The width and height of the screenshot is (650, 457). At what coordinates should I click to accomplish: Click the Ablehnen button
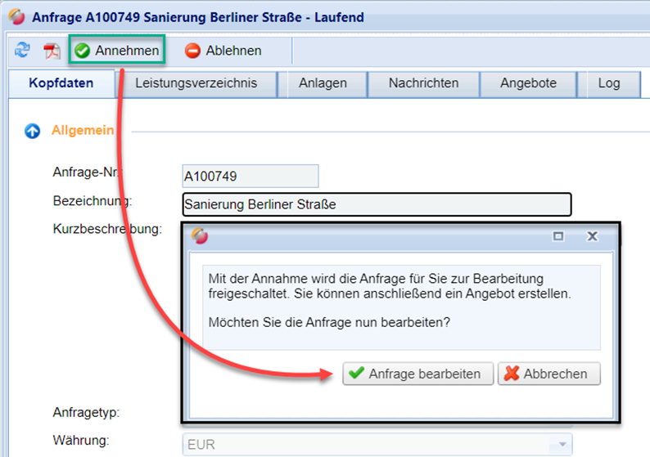click(223, 51)
